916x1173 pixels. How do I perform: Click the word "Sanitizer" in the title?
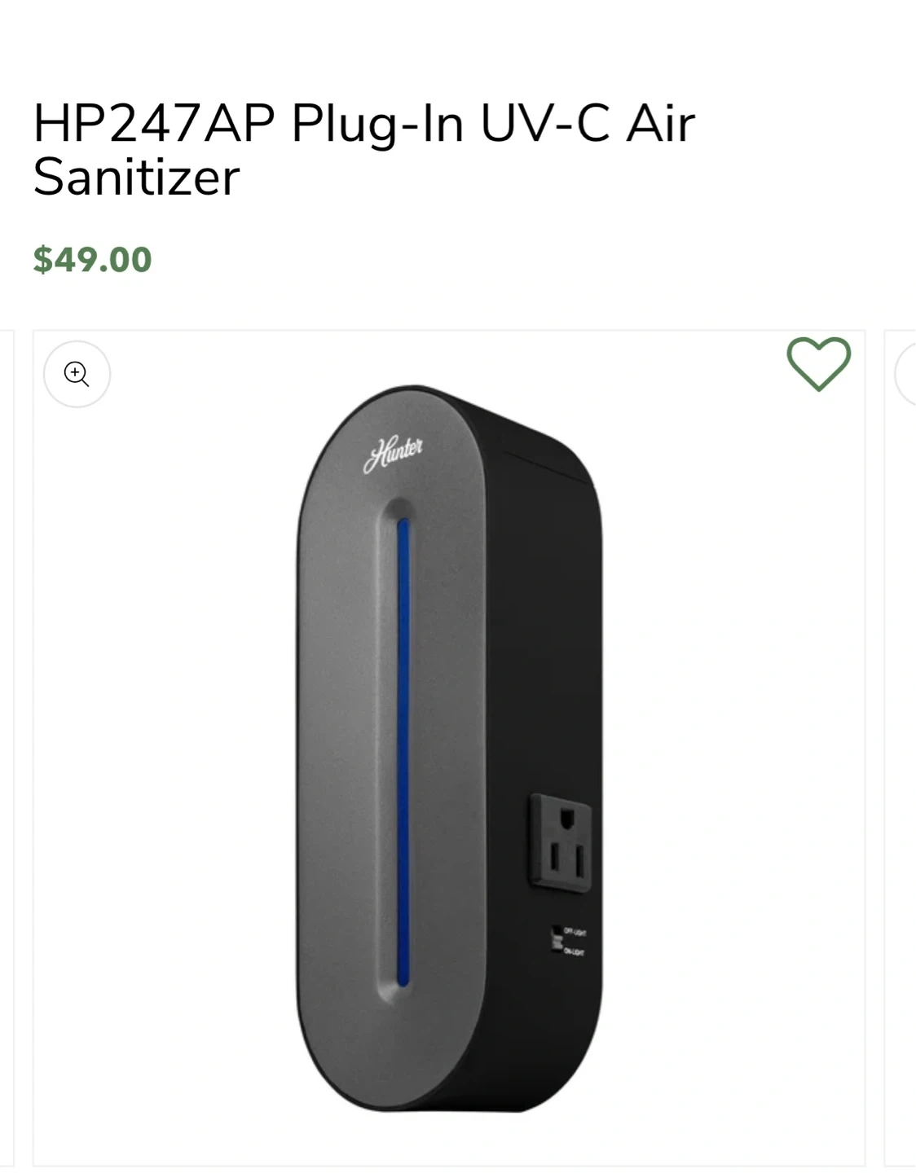[137, 178]
